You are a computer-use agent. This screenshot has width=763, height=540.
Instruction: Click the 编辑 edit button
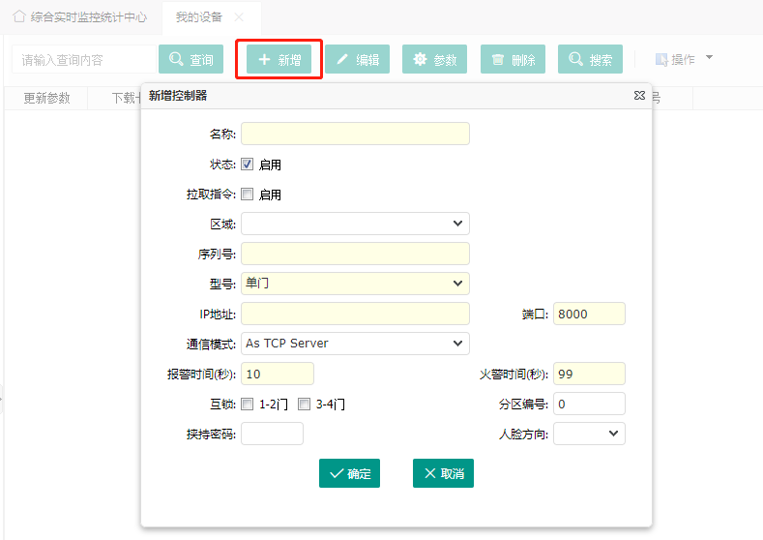pyautogui.click(x=357, y=59)
